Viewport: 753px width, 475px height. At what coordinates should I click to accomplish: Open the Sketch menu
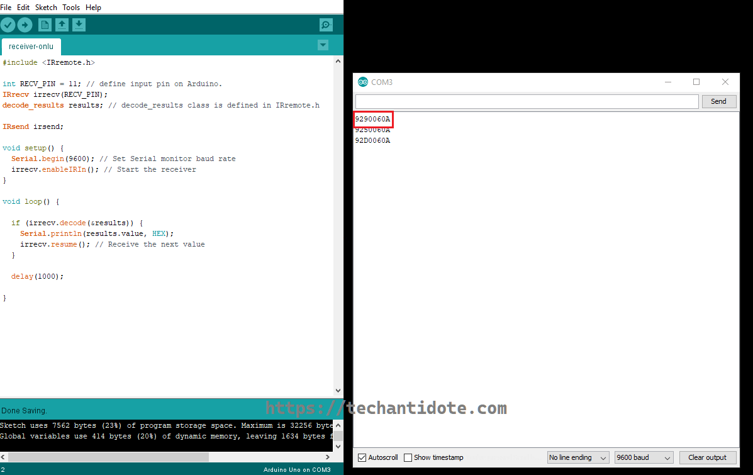click(46, 7)
